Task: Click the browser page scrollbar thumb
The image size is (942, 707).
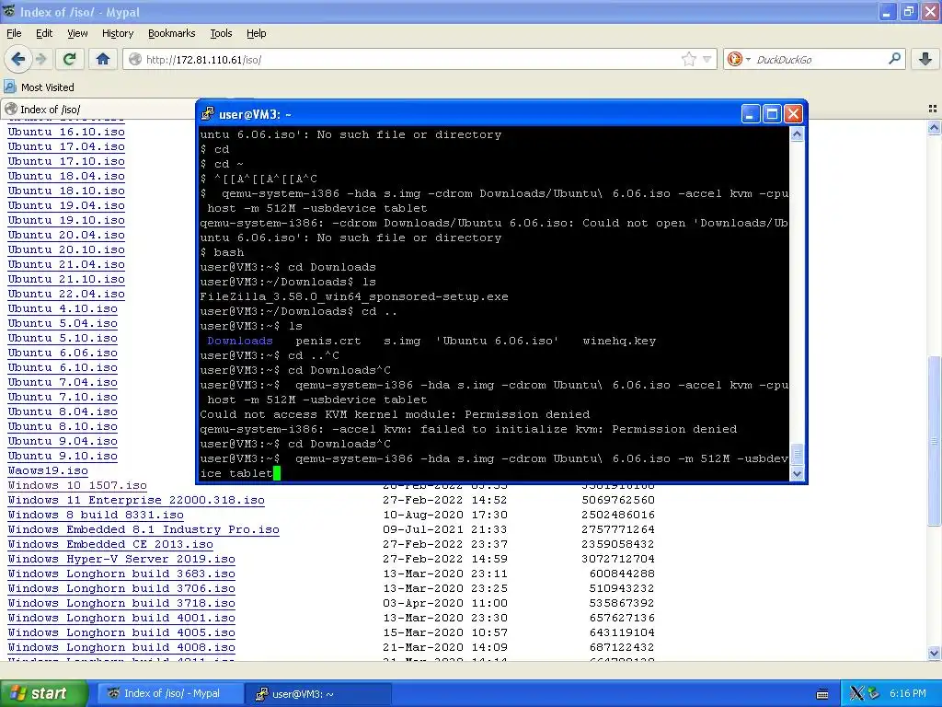Action: (x=935, y=442)
